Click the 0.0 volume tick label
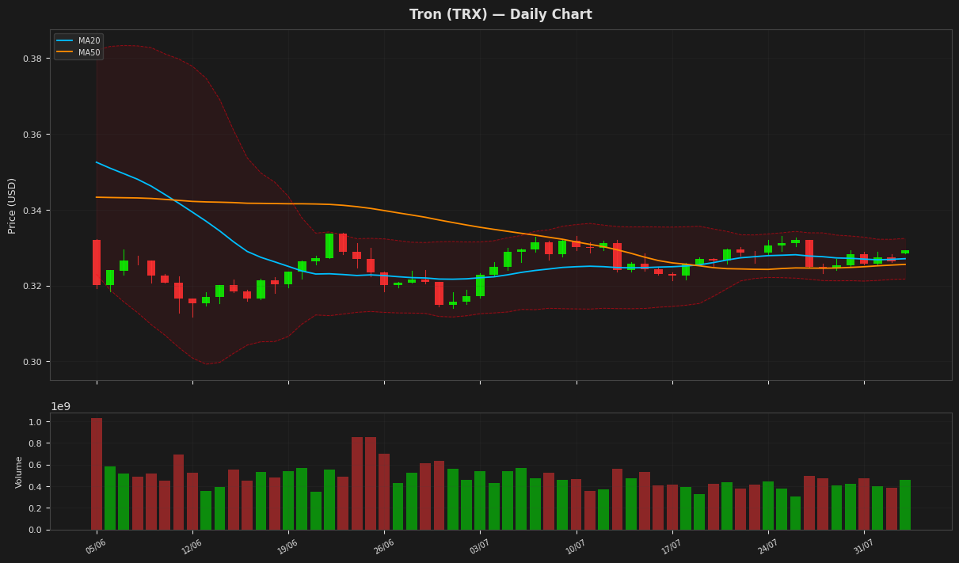959x563 pixels. (35, 530)
